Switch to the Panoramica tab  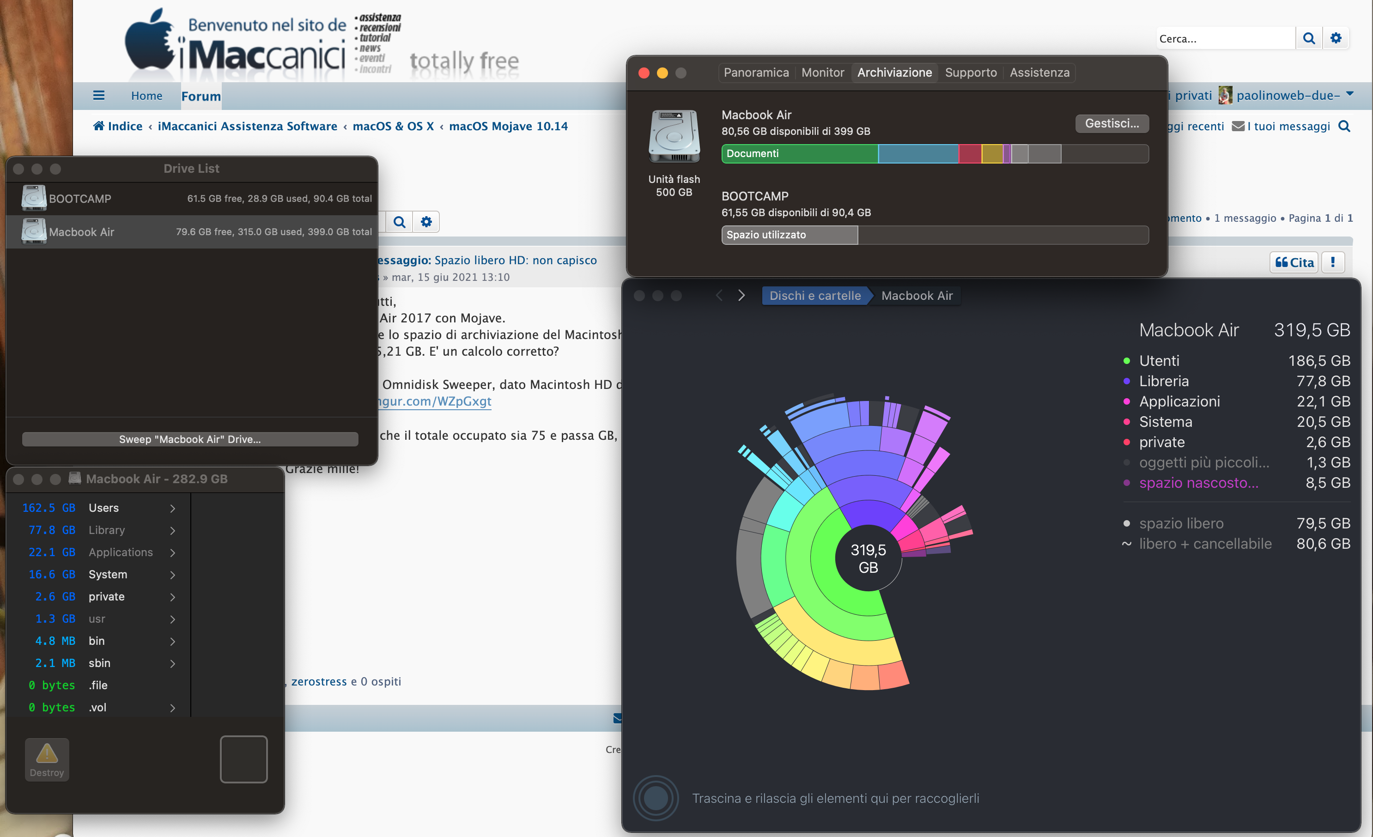(756, 73)
